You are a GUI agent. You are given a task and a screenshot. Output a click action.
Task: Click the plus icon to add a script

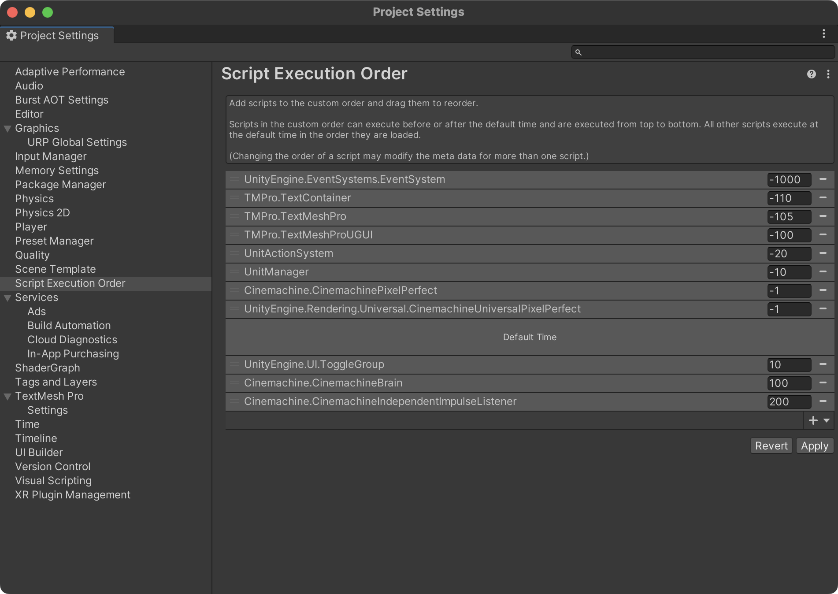pyautogui.click(x=813, y=420)
